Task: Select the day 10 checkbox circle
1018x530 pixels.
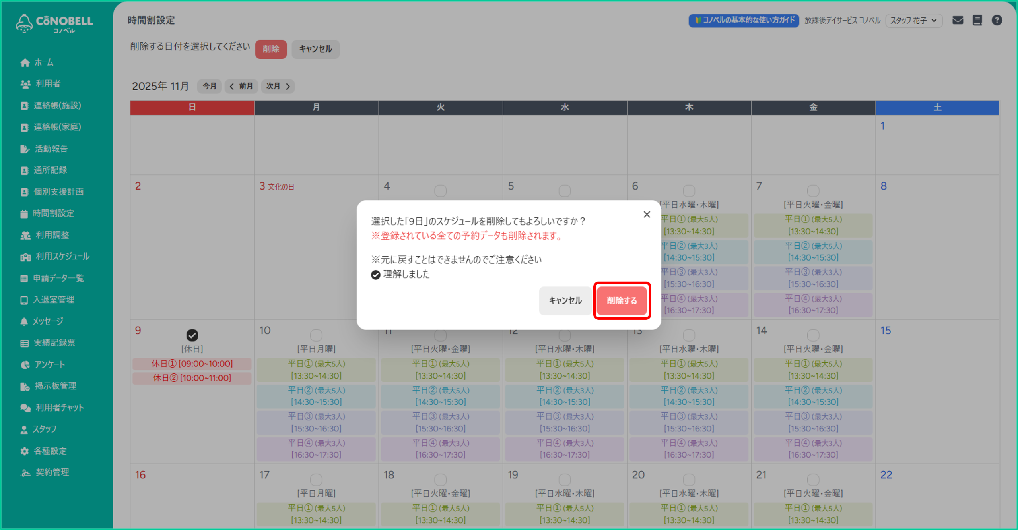Action: click(x=316, y=335)
